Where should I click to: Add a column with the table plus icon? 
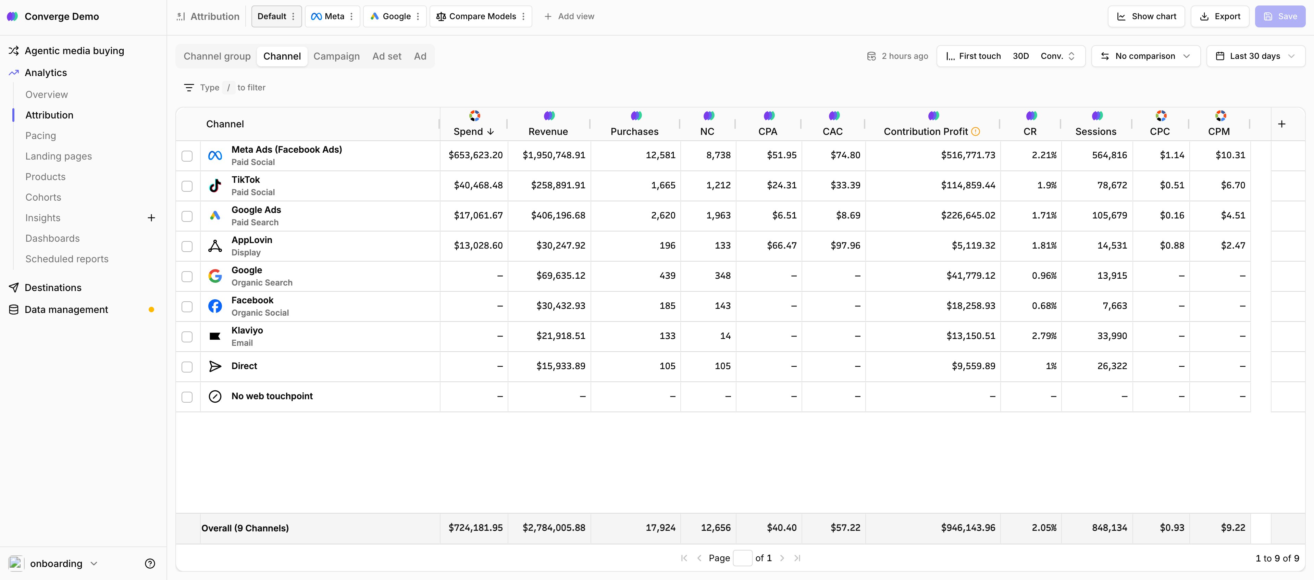[x=1281, y=124]
